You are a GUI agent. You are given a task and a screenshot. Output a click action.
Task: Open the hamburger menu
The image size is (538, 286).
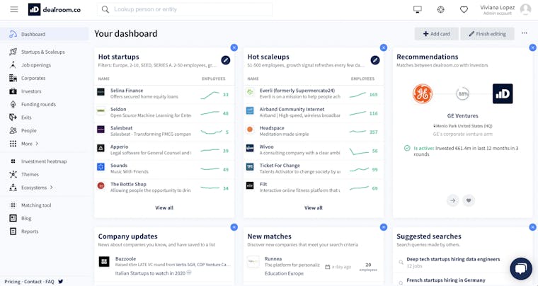(14, 9)
